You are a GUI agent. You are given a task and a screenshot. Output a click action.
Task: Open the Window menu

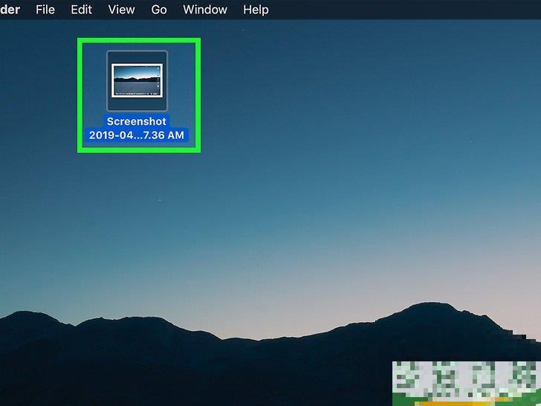coord(205,10)
